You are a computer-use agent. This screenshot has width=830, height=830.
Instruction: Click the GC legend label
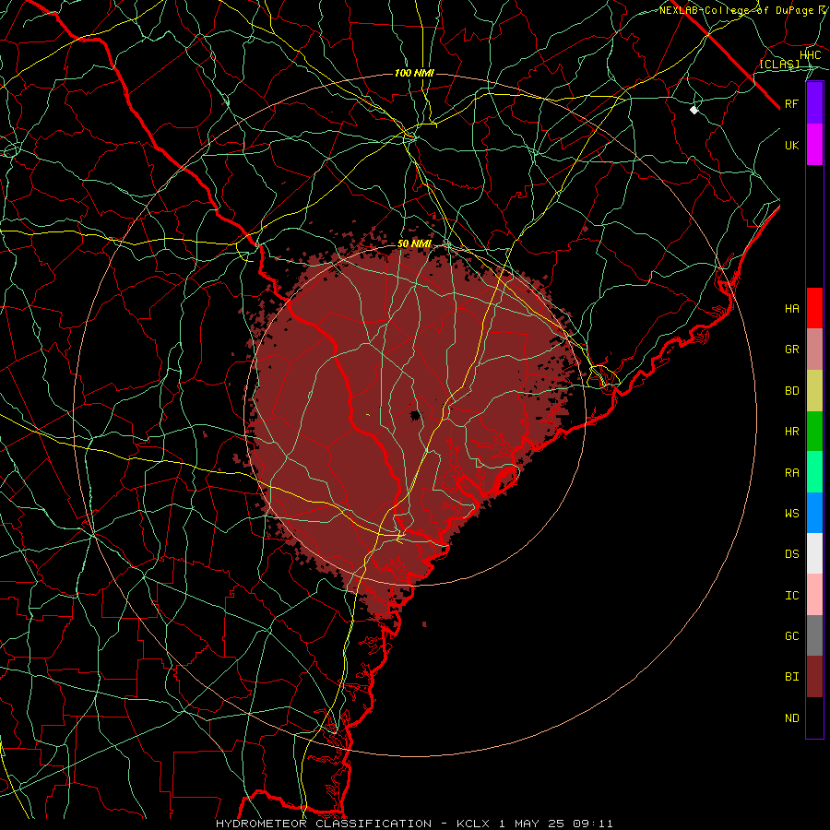[x=792, y=636]
